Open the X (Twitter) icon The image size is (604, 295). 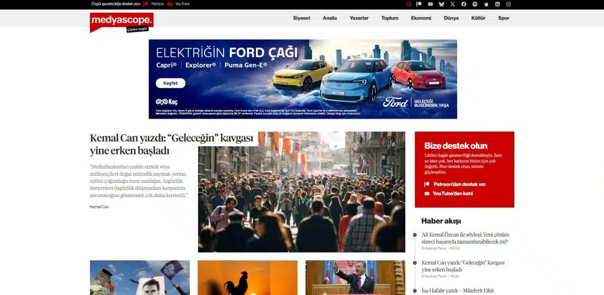pyautogui.click(x=452, y=4)
